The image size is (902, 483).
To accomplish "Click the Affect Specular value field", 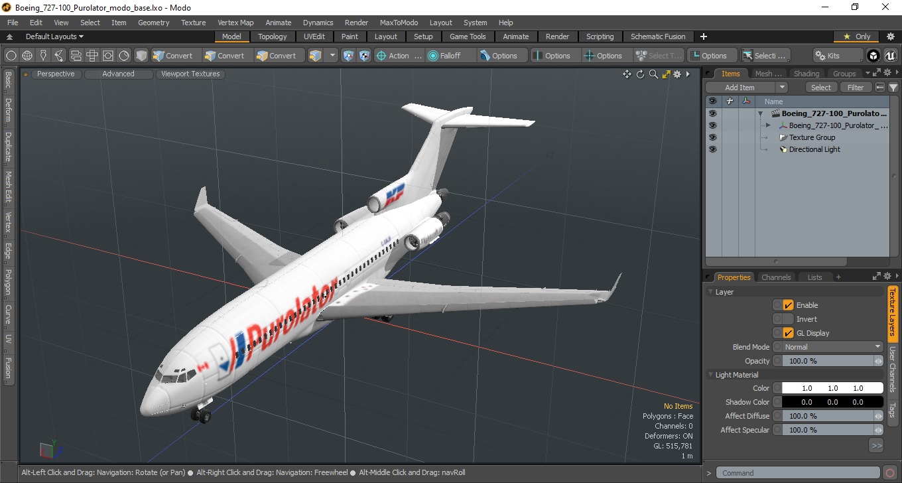I will coord(828,430).
